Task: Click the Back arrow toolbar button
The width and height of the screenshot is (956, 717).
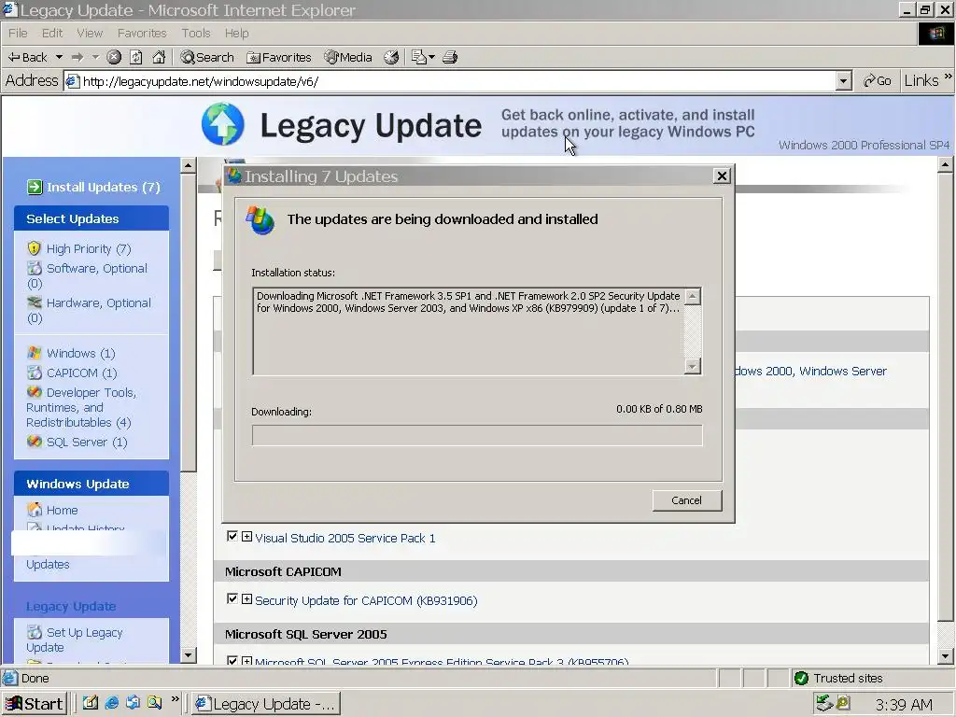Action: 27,57
